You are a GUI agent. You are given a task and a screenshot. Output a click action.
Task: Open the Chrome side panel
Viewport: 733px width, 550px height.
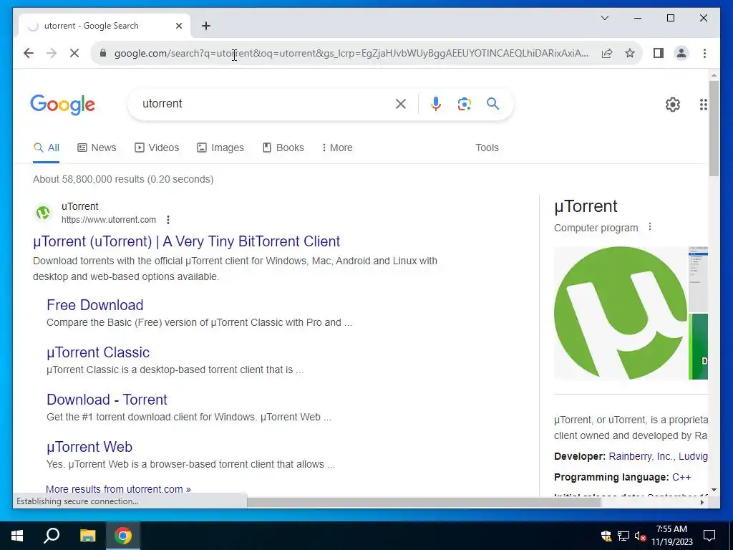click(659, 53)
